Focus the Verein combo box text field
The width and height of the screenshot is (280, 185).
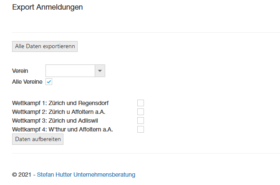click(x=70, y=71)
